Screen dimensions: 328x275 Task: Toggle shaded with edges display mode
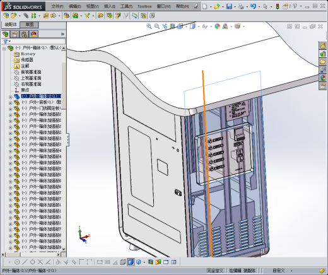point(131,262)
